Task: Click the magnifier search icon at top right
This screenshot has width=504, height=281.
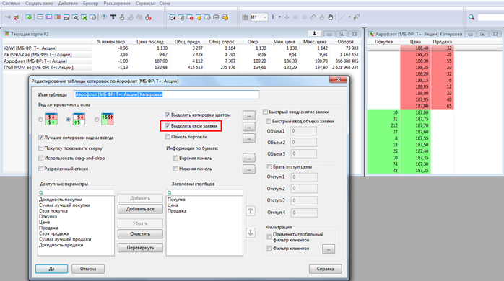Action: [x=472, y=17]
